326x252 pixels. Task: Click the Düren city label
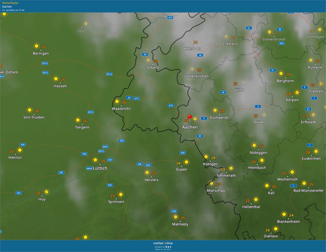pos(259,122)
